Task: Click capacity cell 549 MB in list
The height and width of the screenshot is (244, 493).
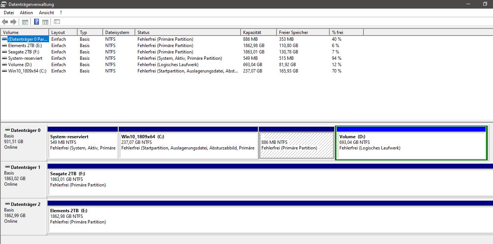Action: 250,58
